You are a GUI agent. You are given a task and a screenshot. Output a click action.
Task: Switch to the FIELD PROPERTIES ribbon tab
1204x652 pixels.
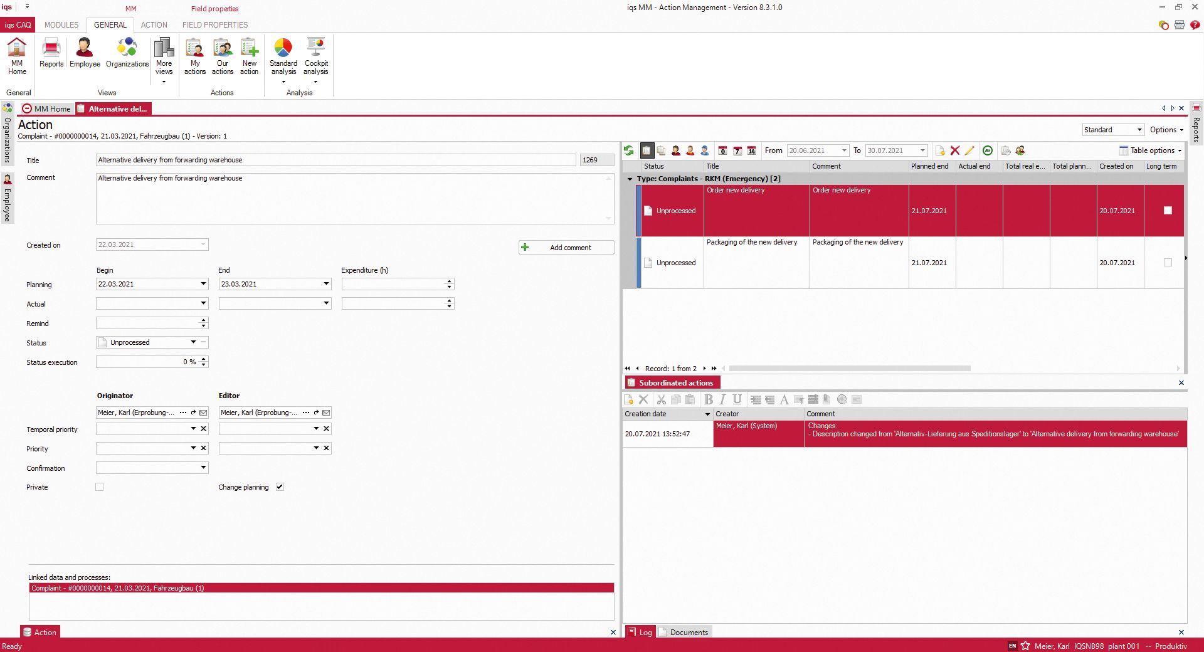coord(214,25)
